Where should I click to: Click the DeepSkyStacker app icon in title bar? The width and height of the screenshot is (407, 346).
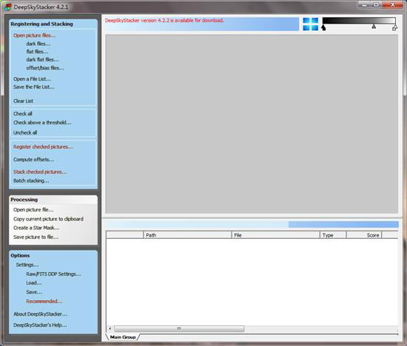coord(8,7)
